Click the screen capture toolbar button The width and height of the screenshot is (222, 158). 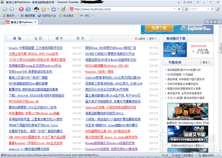pyautogui.click(x=28, y=16)
